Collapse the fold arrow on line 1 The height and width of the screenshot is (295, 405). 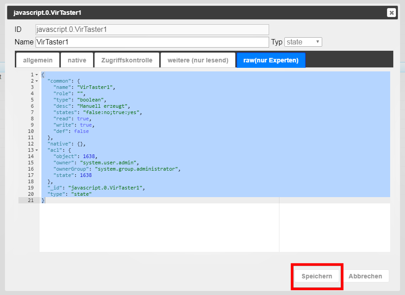coord(37,75)
